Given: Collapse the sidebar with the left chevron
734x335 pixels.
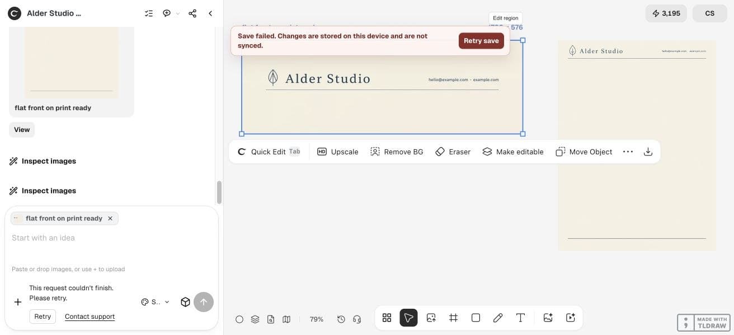Looking at the screenshot, I should (210, 13).
